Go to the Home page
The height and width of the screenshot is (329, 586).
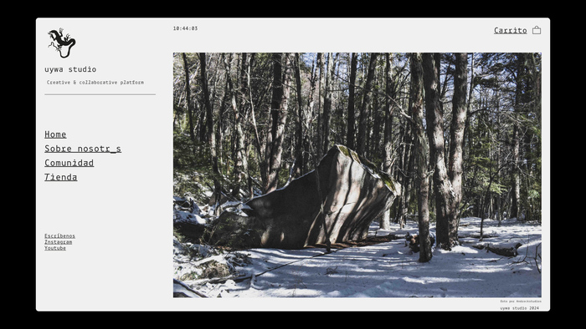pos(55,134)
